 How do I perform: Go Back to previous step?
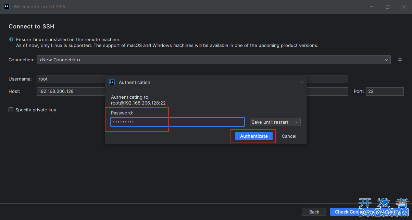314,212
